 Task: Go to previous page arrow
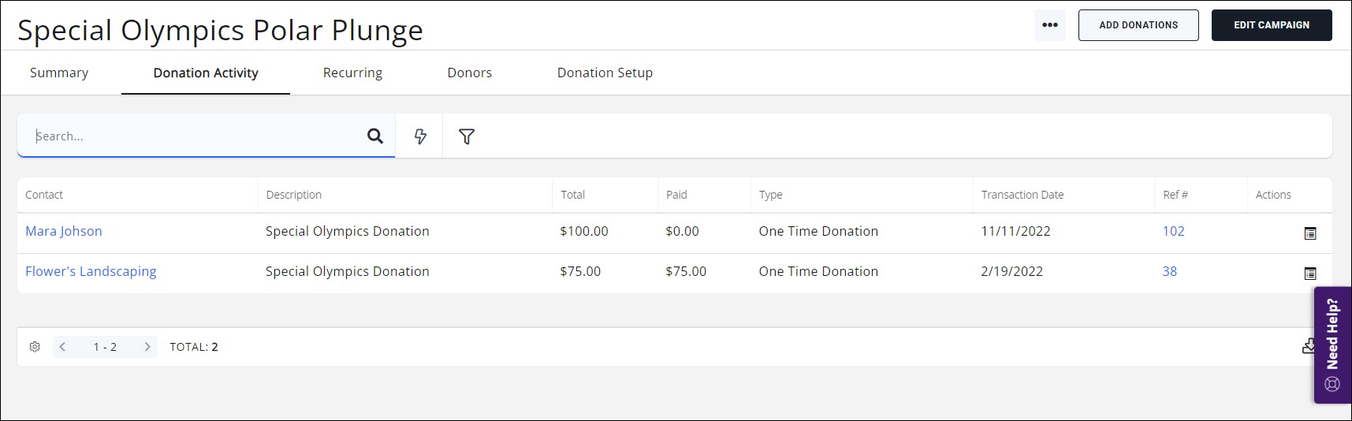point(63,347)
